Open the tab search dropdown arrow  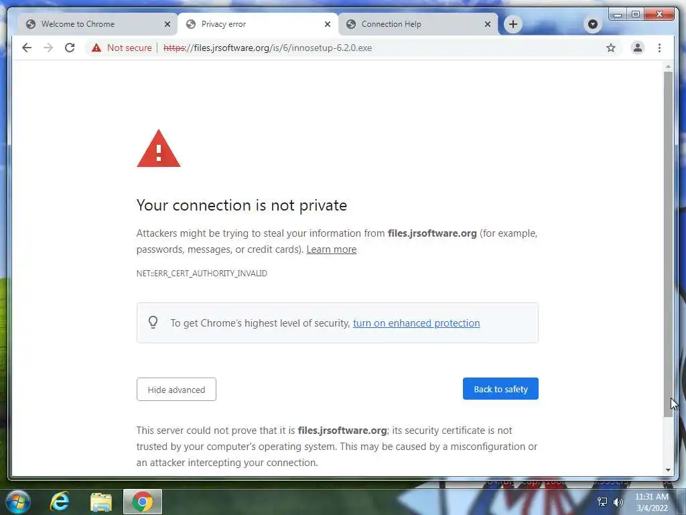593,24
